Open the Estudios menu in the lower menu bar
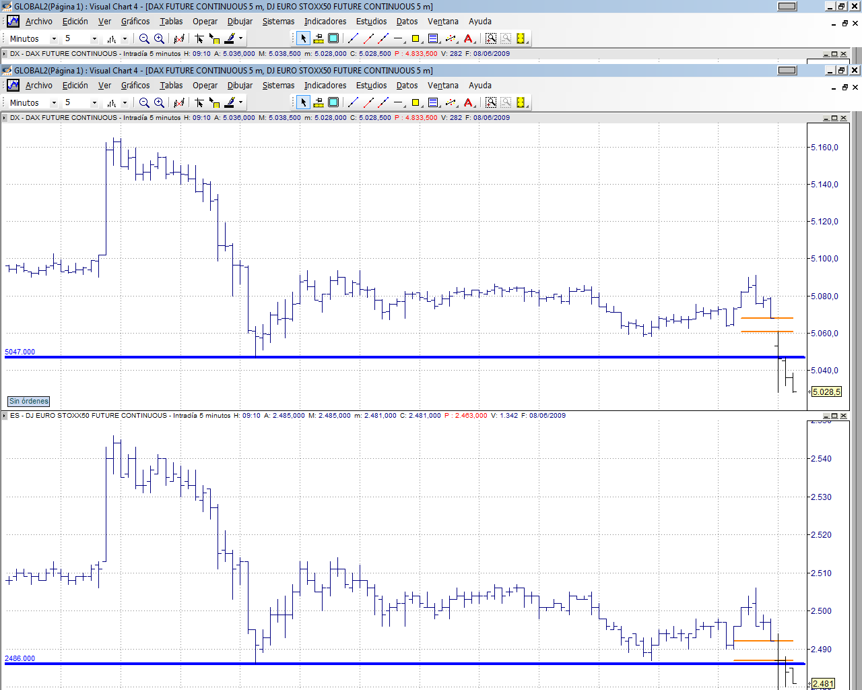 pos(372,86)
